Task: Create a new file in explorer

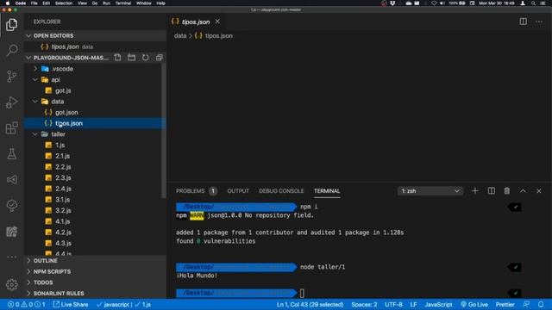Action: click(117, 58)
